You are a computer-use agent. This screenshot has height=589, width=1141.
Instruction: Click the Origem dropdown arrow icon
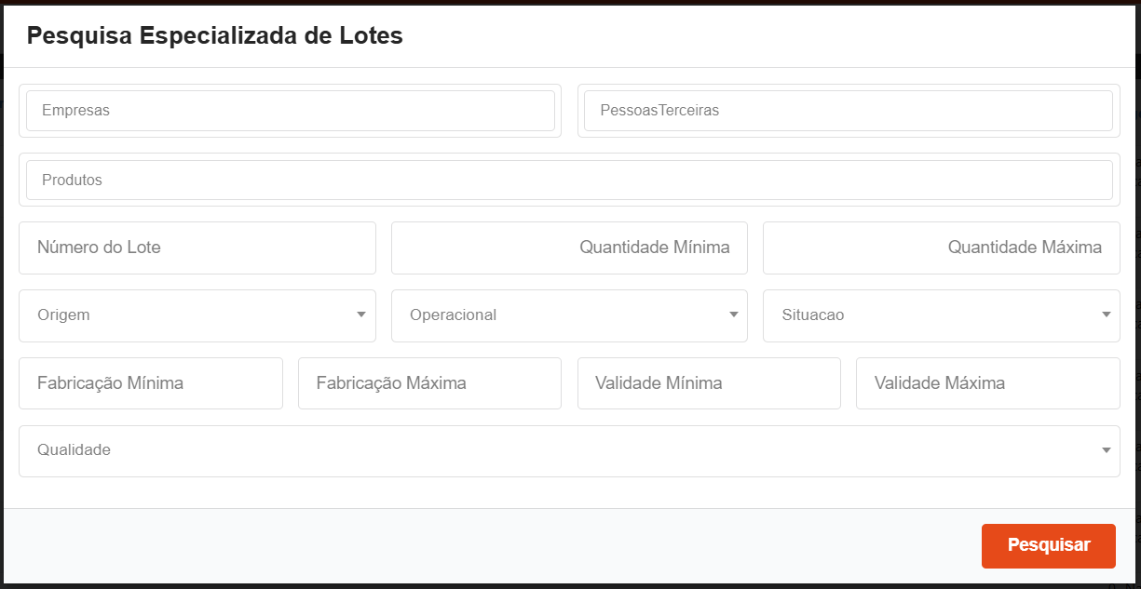point(361,315)
